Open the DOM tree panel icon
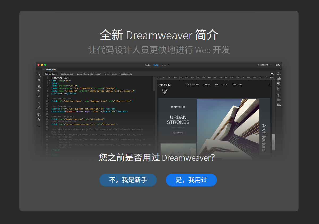 point(279,95)
